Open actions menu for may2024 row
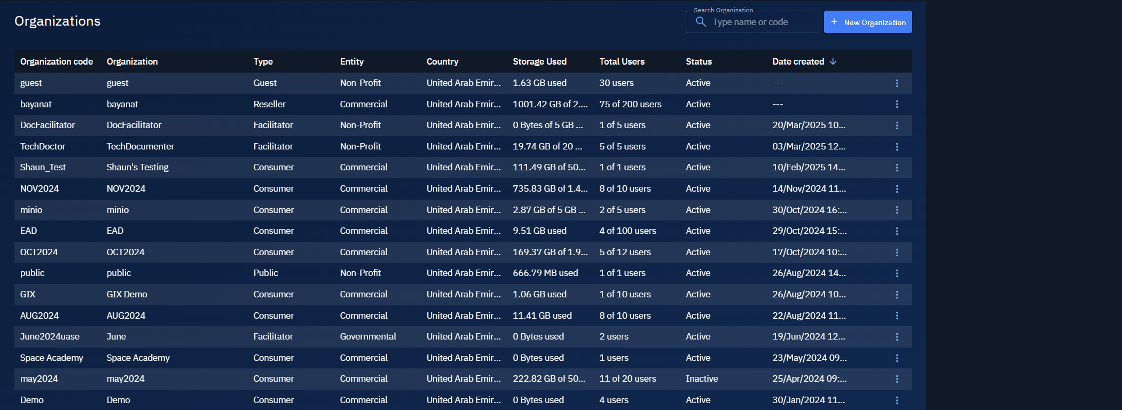Image resolution: width=1122 pixels, height=410 pixels. [x=897, y=379]
